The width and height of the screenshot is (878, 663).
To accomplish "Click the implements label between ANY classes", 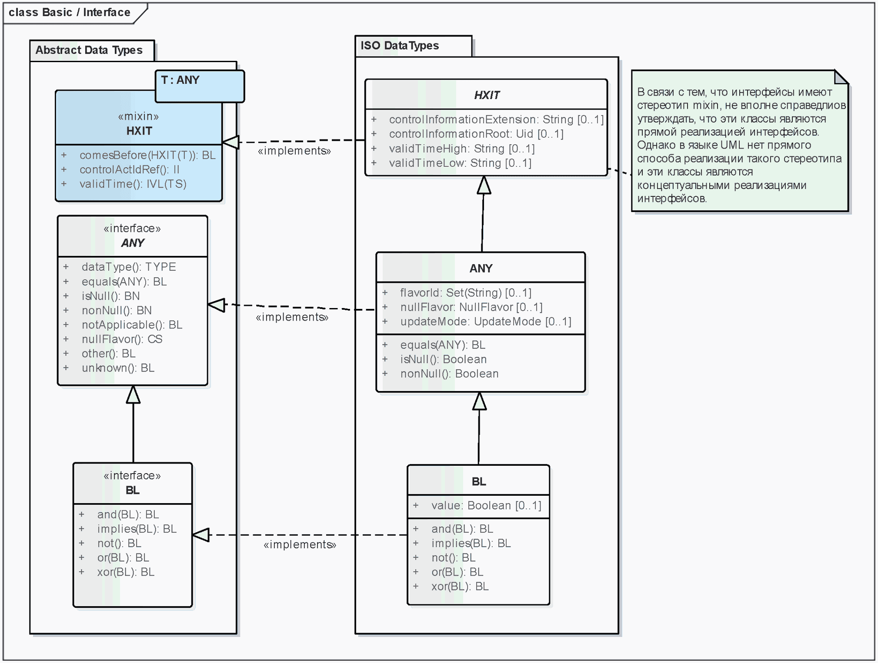I will coord(292,317).
